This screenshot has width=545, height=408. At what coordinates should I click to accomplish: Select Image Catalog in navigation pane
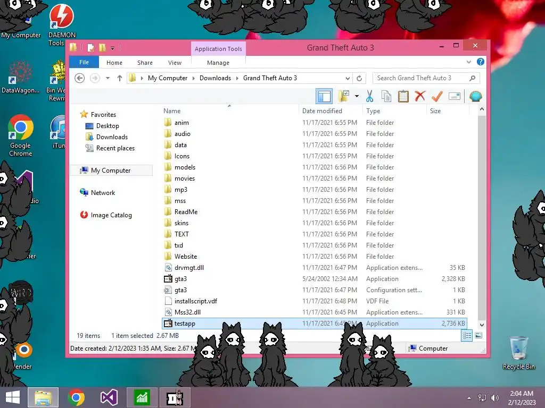pos(111,215)
